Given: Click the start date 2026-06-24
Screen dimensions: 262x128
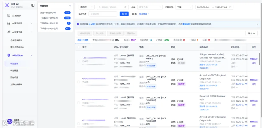Looking at the screenshot, I should point(203,7).
